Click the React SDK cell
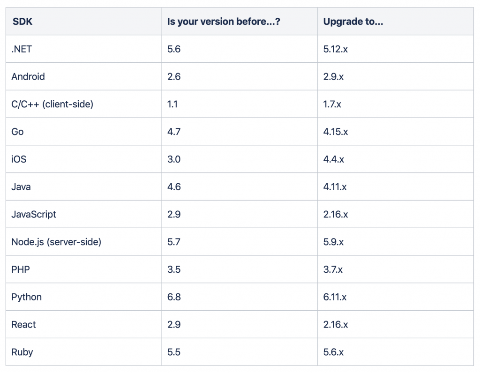The image size is (480, 373). tap(23, 324)
